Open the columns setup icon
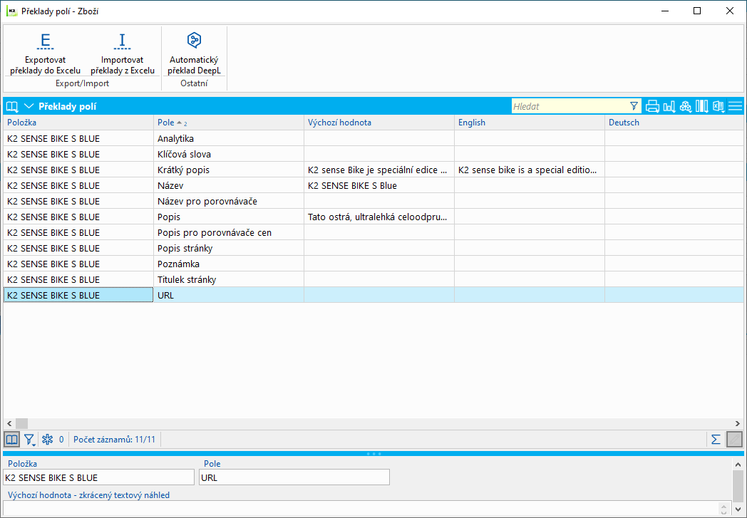 [702, 106]
